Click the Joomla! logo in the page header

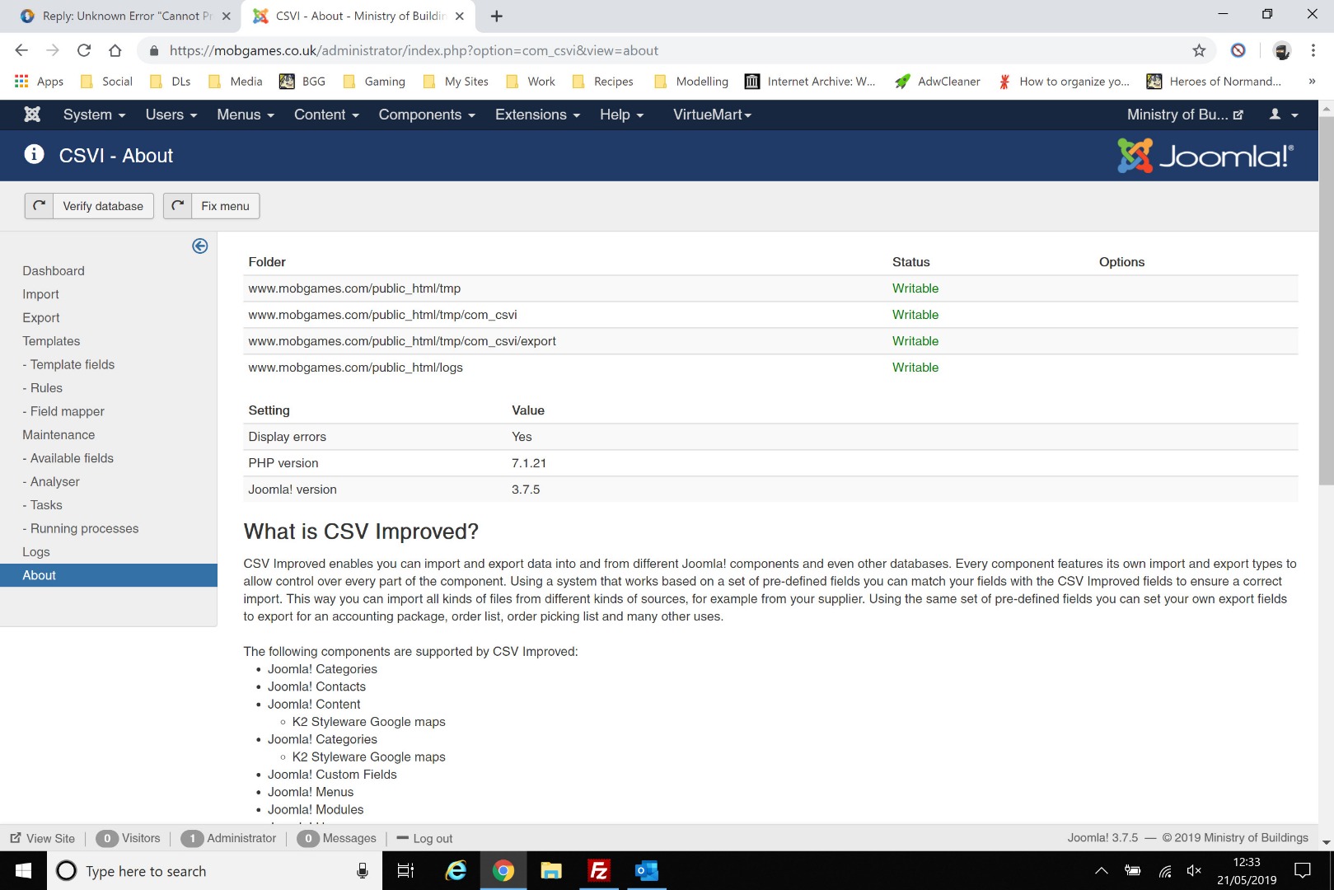tap(1204, 155)
